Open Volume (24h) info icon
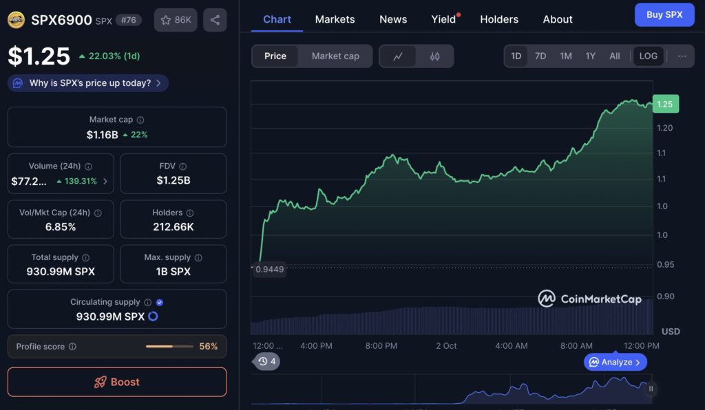Screen dimensions: 705x410 tap(89, 166)
